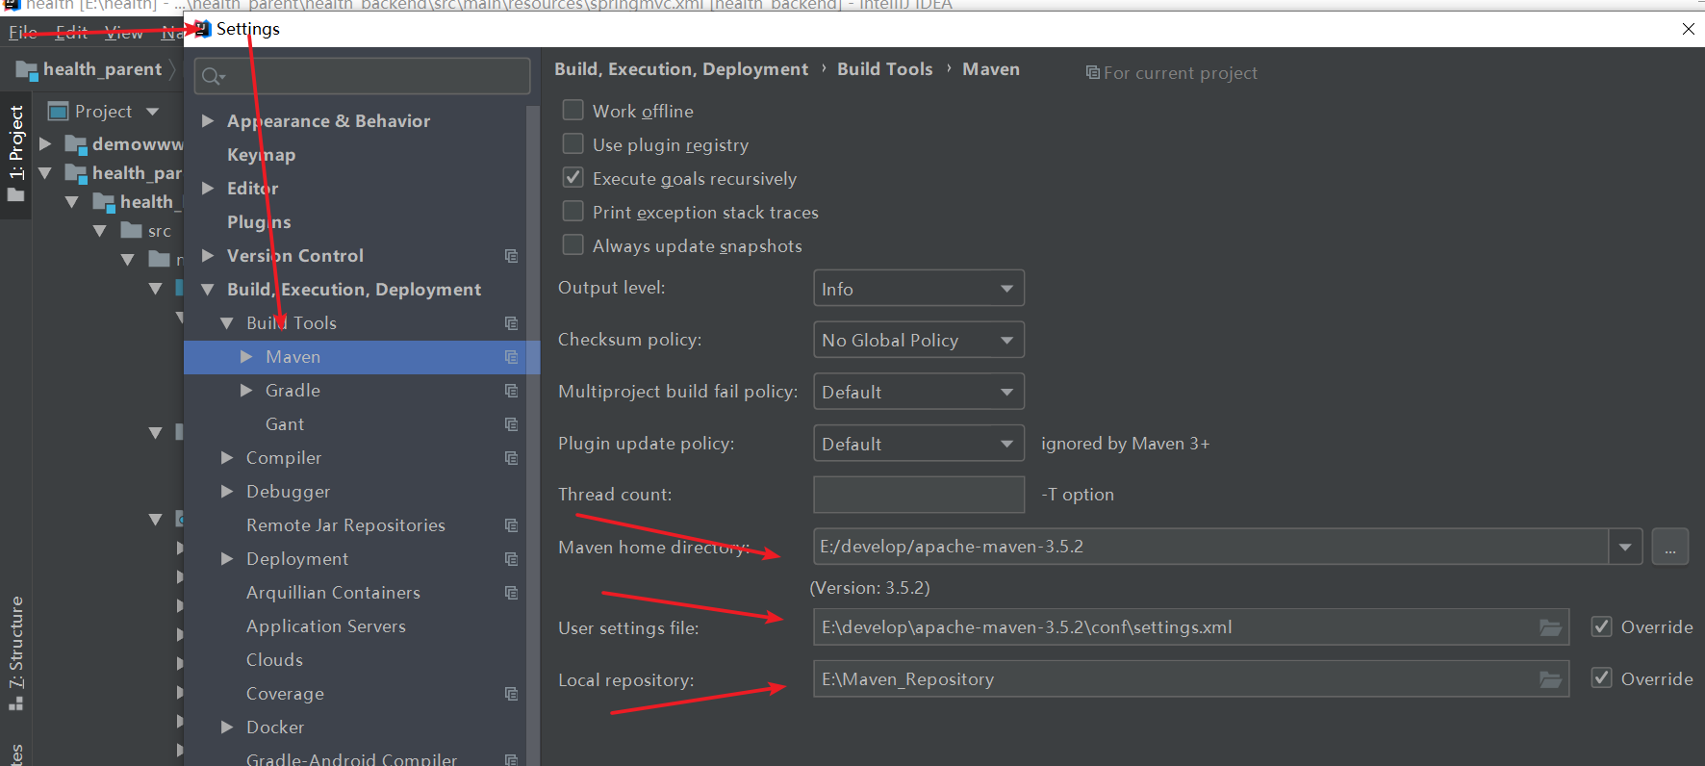The width and height of the screenshot is (1705, 766).
Task: Click project-level icon beside Remote Jar Repositories
Action: coord(511,525)
